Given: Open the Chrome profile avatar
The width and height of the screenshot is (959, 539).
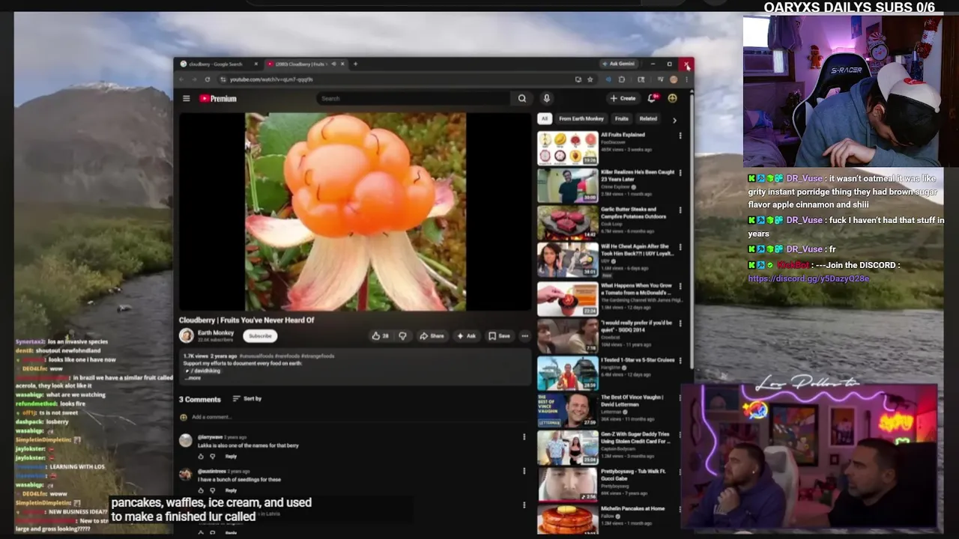Looking at the screenshot, I should tap(674, 79).
